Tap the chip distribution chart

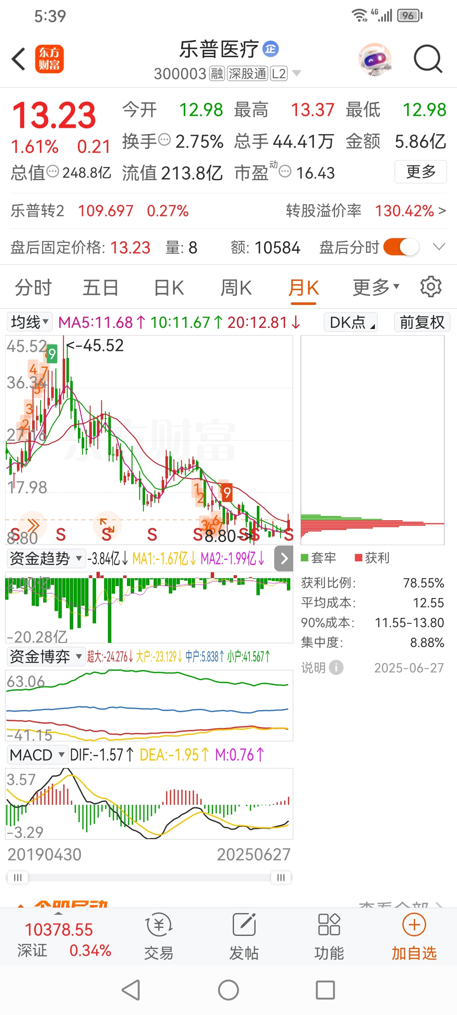[x=372, y=440]
